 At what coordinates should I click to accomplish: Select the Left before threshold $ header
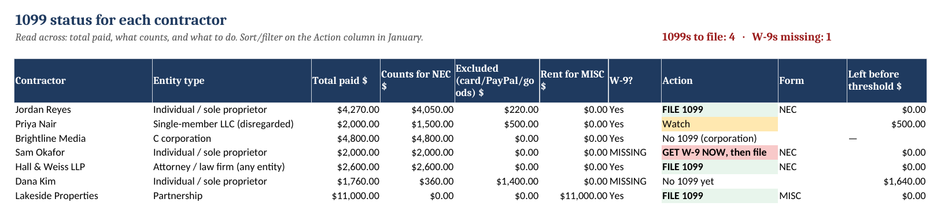[887, 80]
